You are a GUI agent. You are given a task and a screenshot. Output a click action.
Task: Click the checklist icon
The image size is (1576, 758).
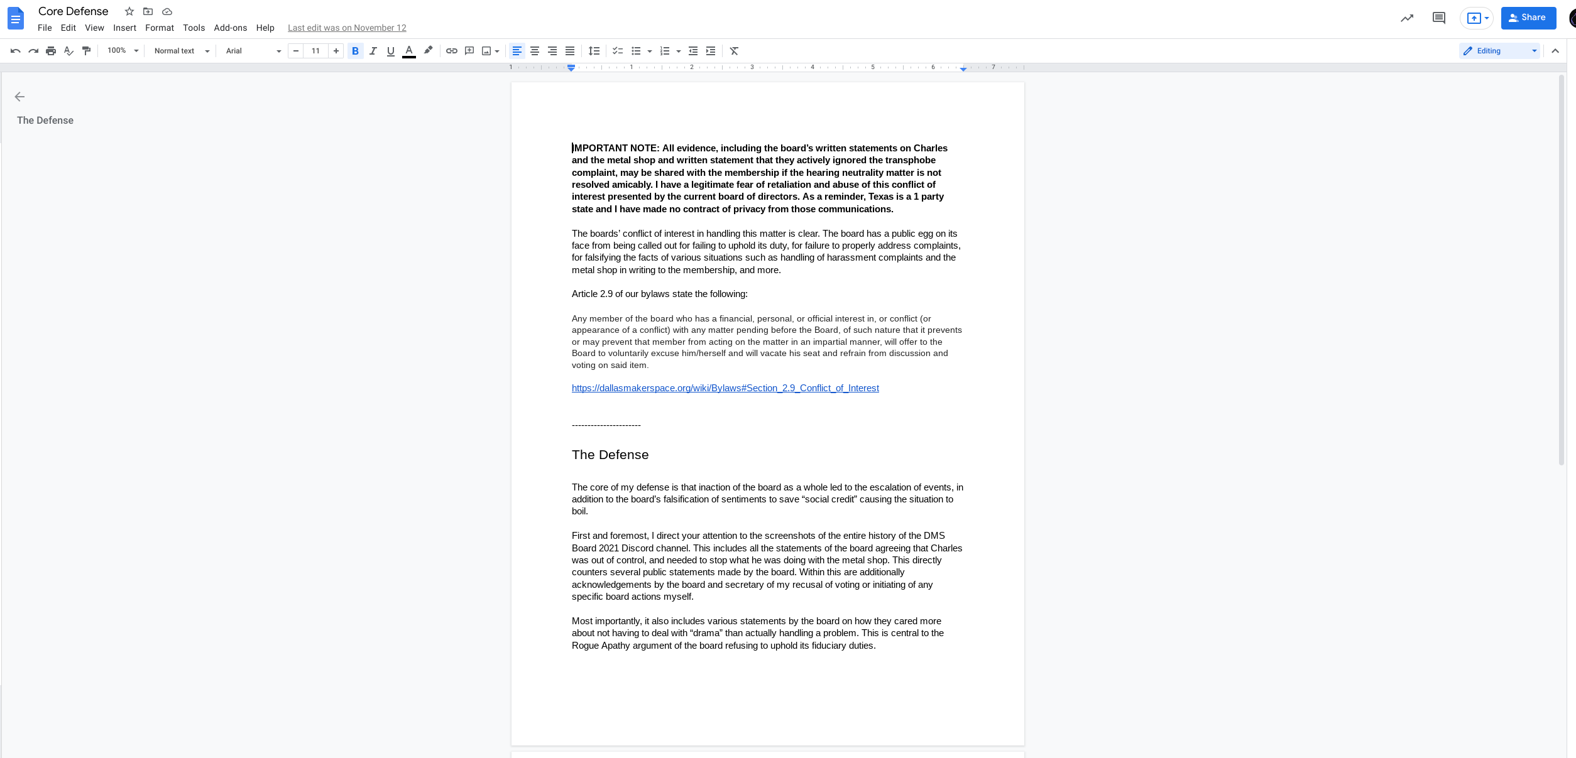click(x=618, y=51)
